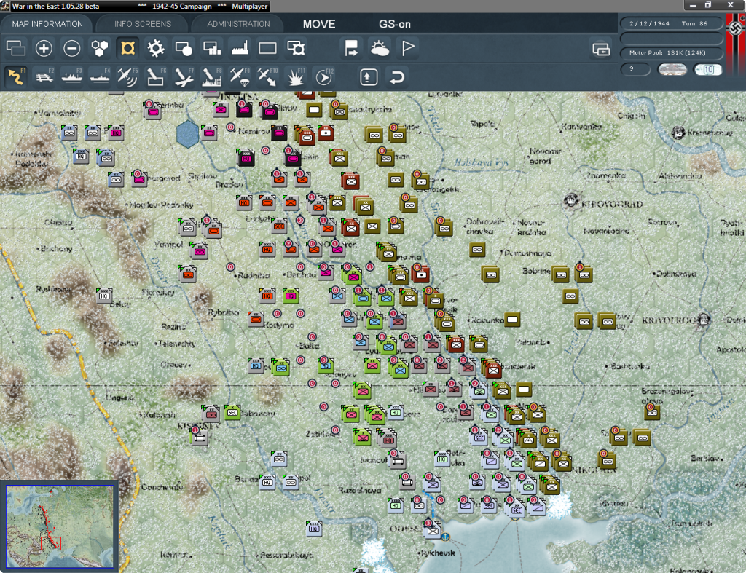Click the screen-with-bar-chart toolbar icon

pos(212,48)
